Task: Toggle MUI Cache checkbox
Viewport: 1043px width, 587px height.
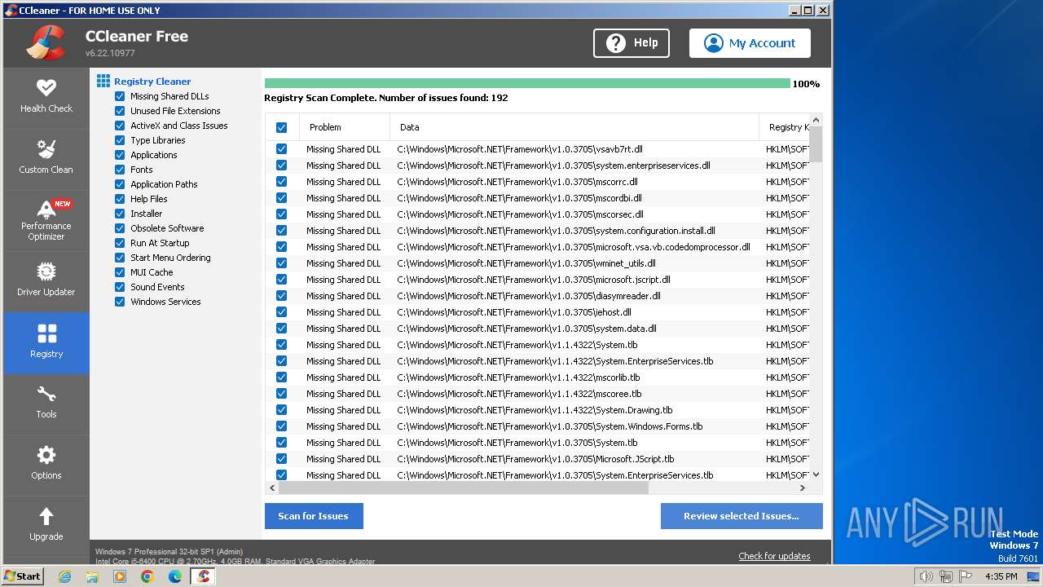Action: click(x=120, y=272)
